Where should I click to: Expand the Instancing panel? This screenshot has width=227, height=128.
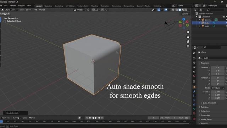[205, 115]
